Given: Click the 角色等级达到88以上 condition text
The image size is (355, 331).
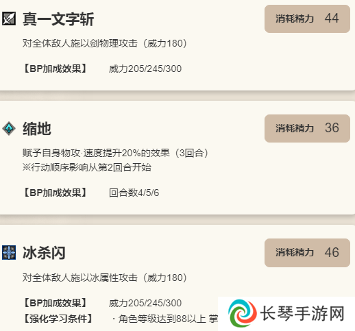Looking at the screenshot, I should tap(162, 319).
